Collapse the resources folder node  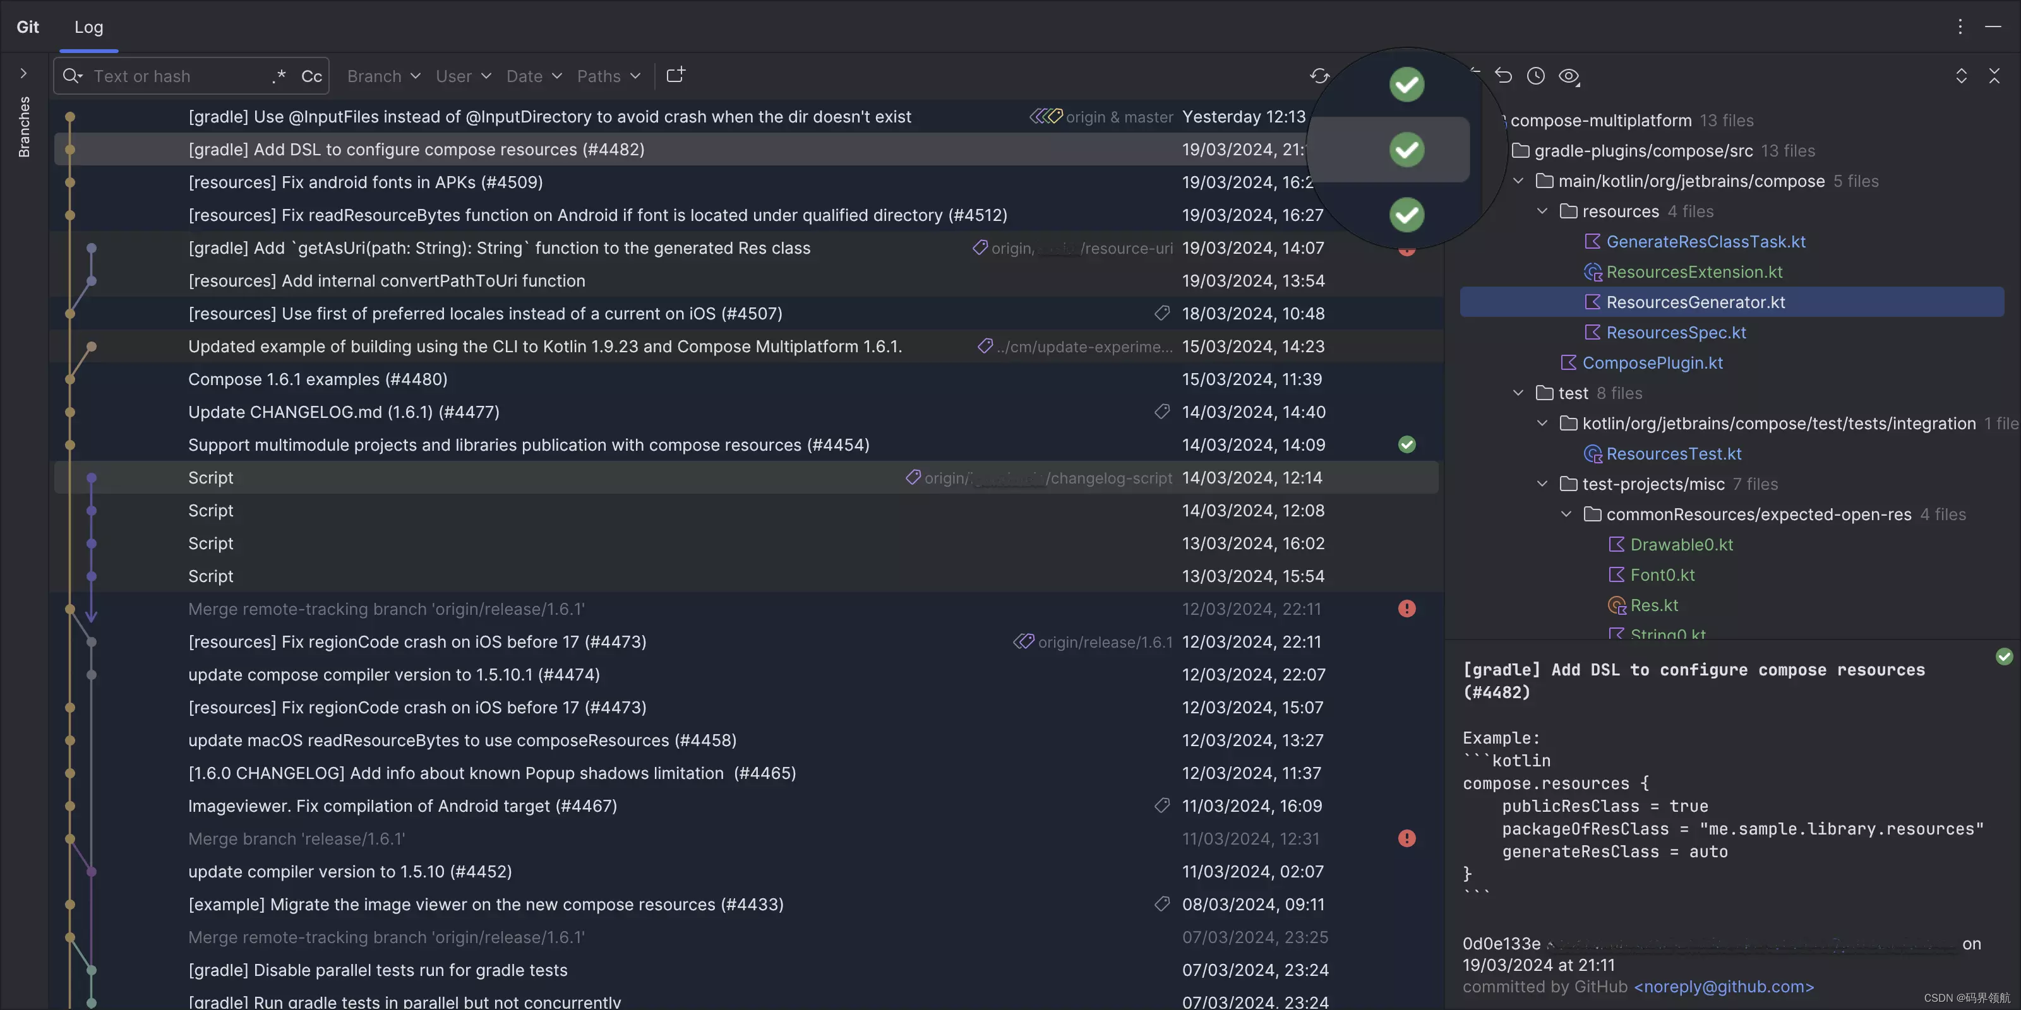click(x=1542, y=211)
